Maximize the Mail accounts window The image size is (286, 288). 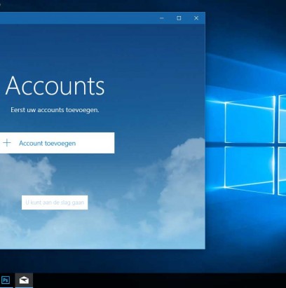coord(179,18)
